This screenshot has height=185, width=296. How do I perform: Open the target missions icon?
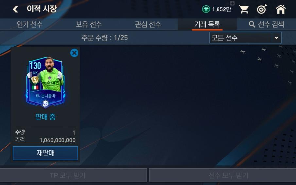click(x=262, y=9)
